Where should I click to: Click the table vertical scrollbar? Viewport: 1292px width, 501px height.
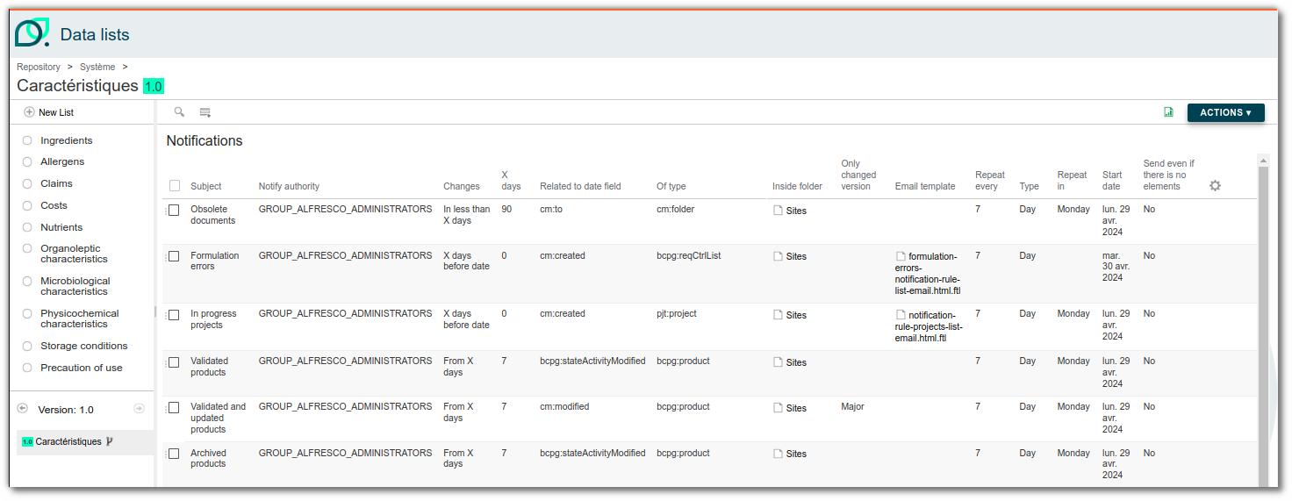click(1263, 325)
